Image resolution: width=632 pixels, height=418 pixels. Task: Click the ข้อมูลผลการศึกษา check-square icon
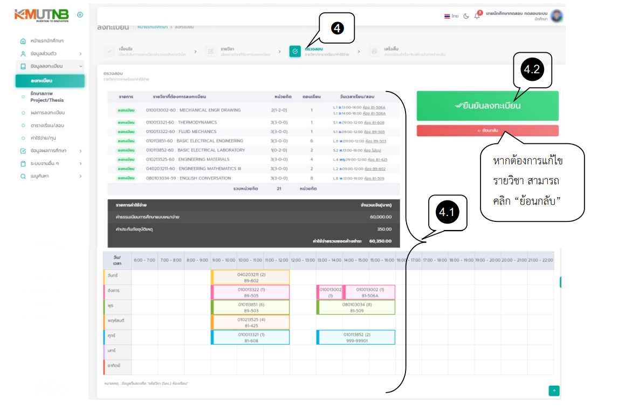click(x=23, y=151)
